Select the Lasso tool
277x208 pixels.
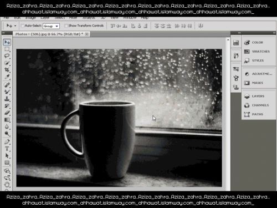pos(7,56)
